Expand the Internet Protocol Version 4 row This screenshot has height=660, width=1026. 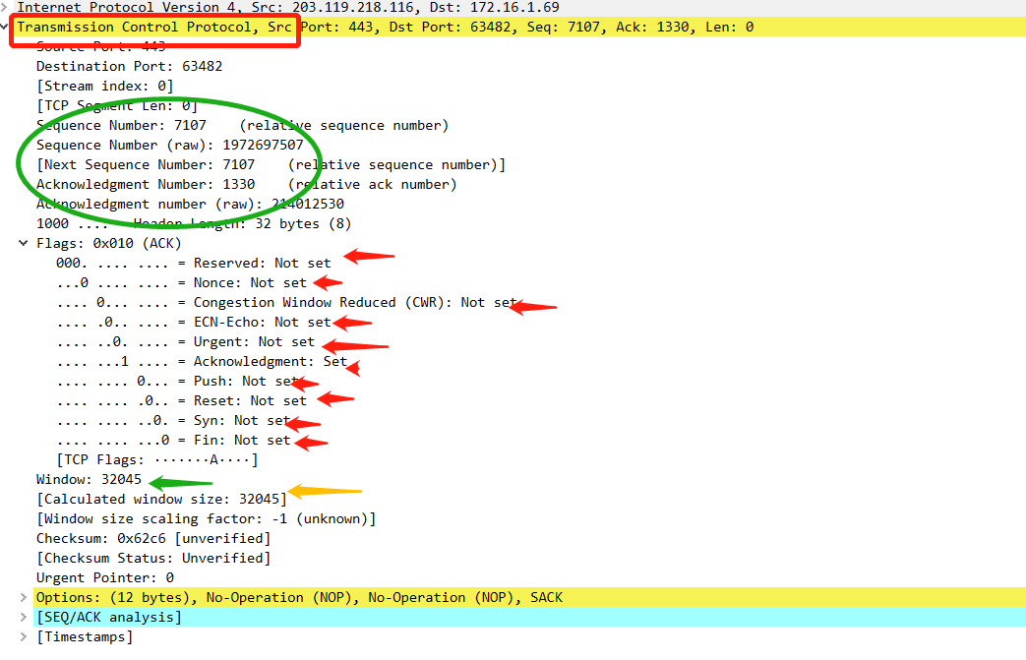[x=4, y=8]
